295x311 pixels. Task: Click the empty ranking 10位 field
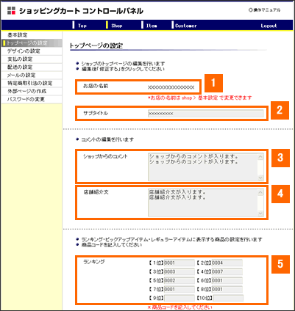point(228,299)
